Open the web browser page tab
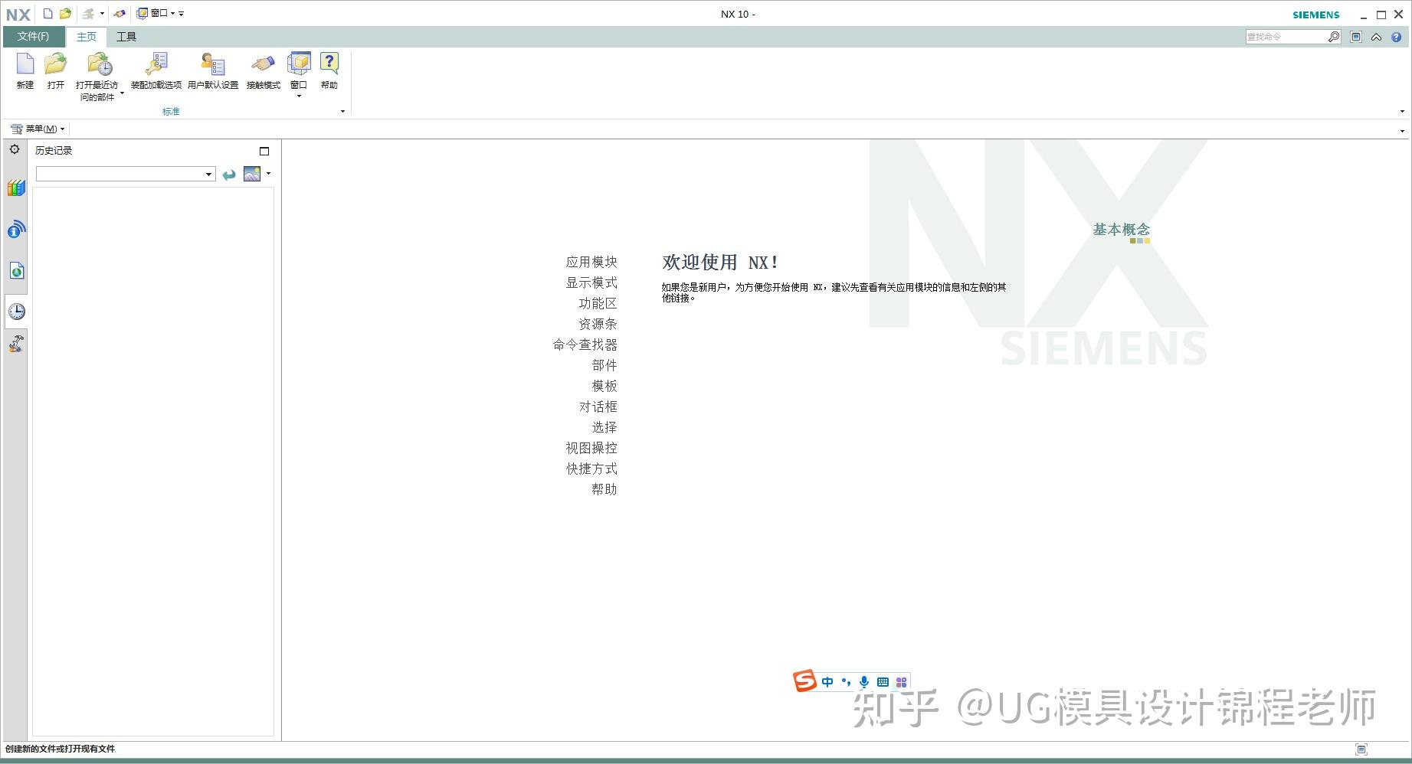 16,270
